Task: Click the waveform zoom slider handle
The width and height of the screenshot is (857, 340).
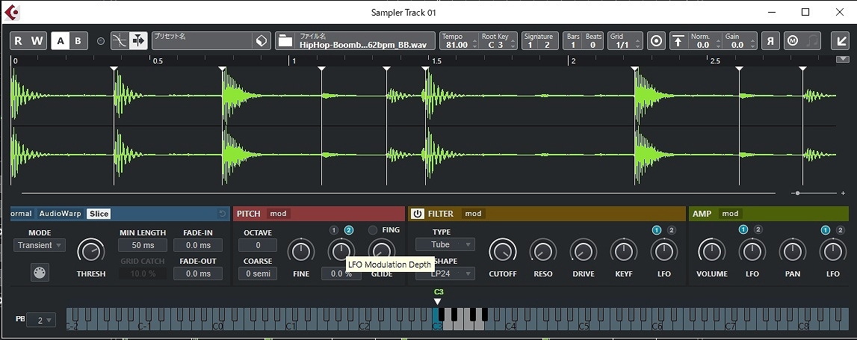Action: point(798,194)
